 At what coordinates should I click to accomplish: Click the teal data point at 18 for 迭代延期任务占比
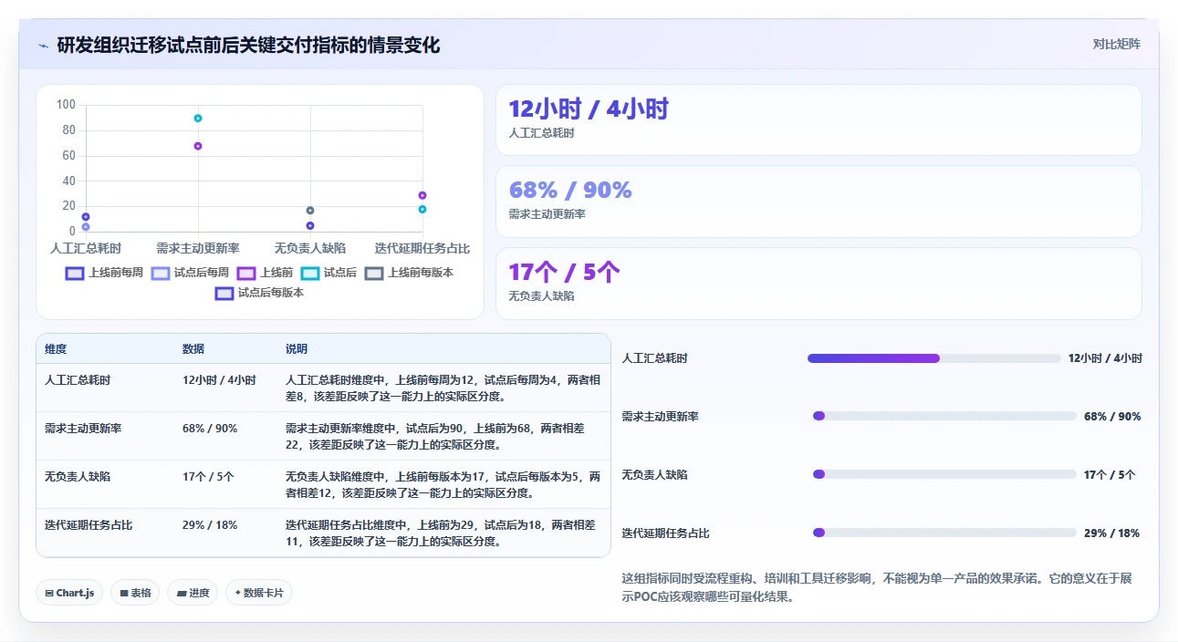click(422, 210)
